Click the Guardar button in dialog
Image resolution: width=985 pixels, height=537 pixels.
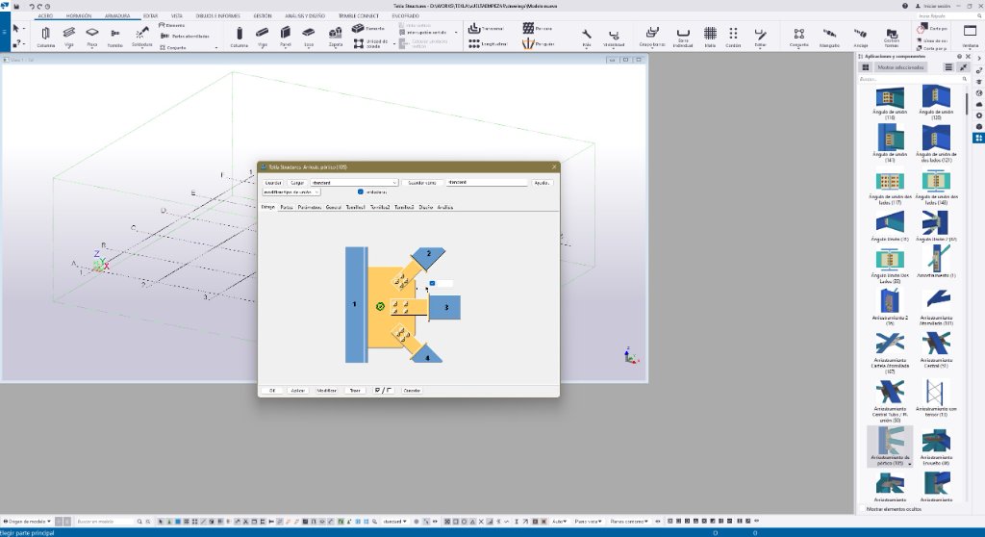point(273,183)
